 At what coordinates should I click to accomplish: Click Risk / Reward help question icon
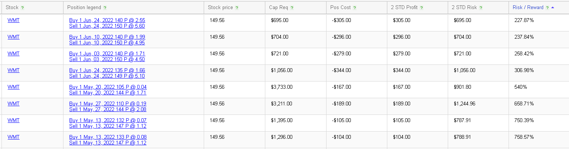pos(547,8)
